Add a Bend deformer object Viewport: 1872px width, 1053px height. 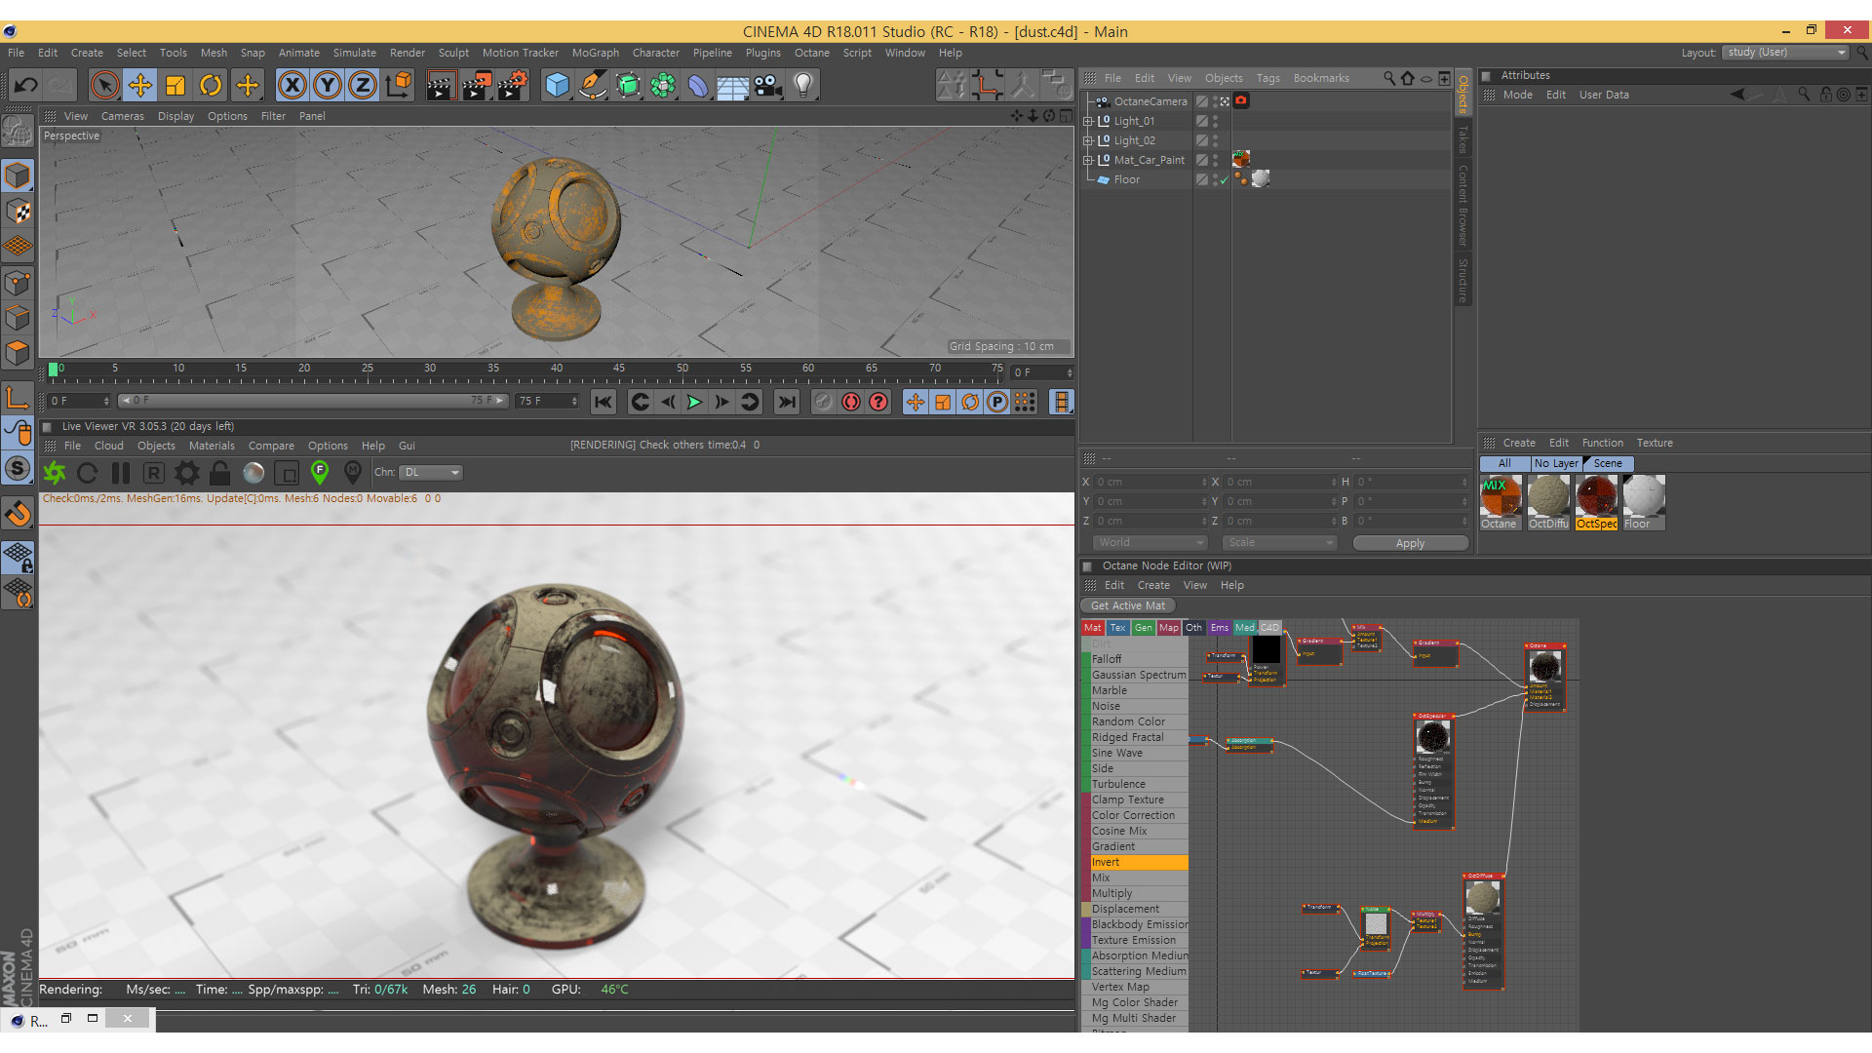click(x=698, y=86)
